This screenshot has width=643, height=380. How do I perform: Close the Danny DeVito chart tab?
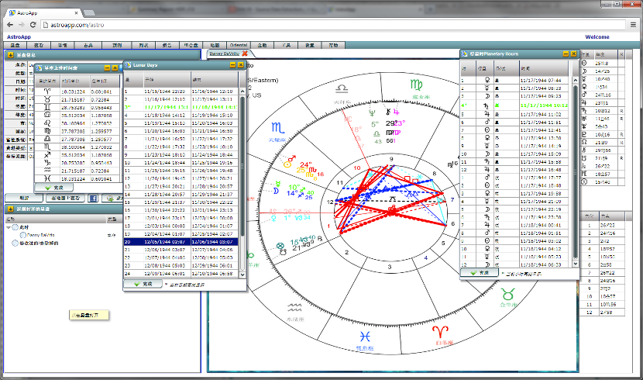coord(246,54)
